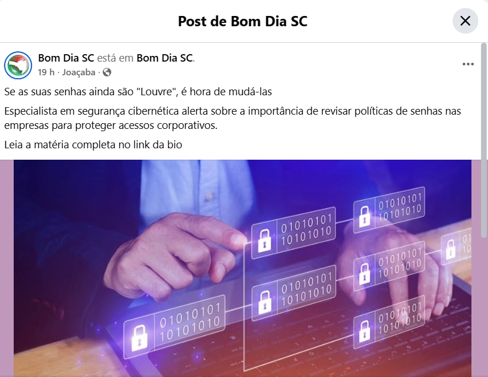Open the Bom Dia SC author name link
Screen dimensions: 488x377
tap(66, 58)
